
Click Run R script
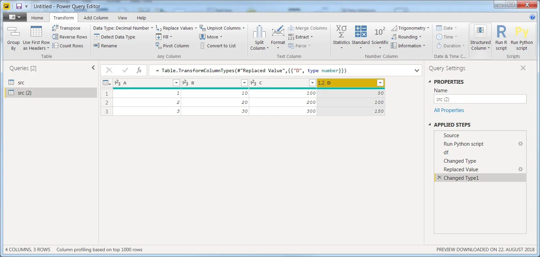tap(501, 38)
